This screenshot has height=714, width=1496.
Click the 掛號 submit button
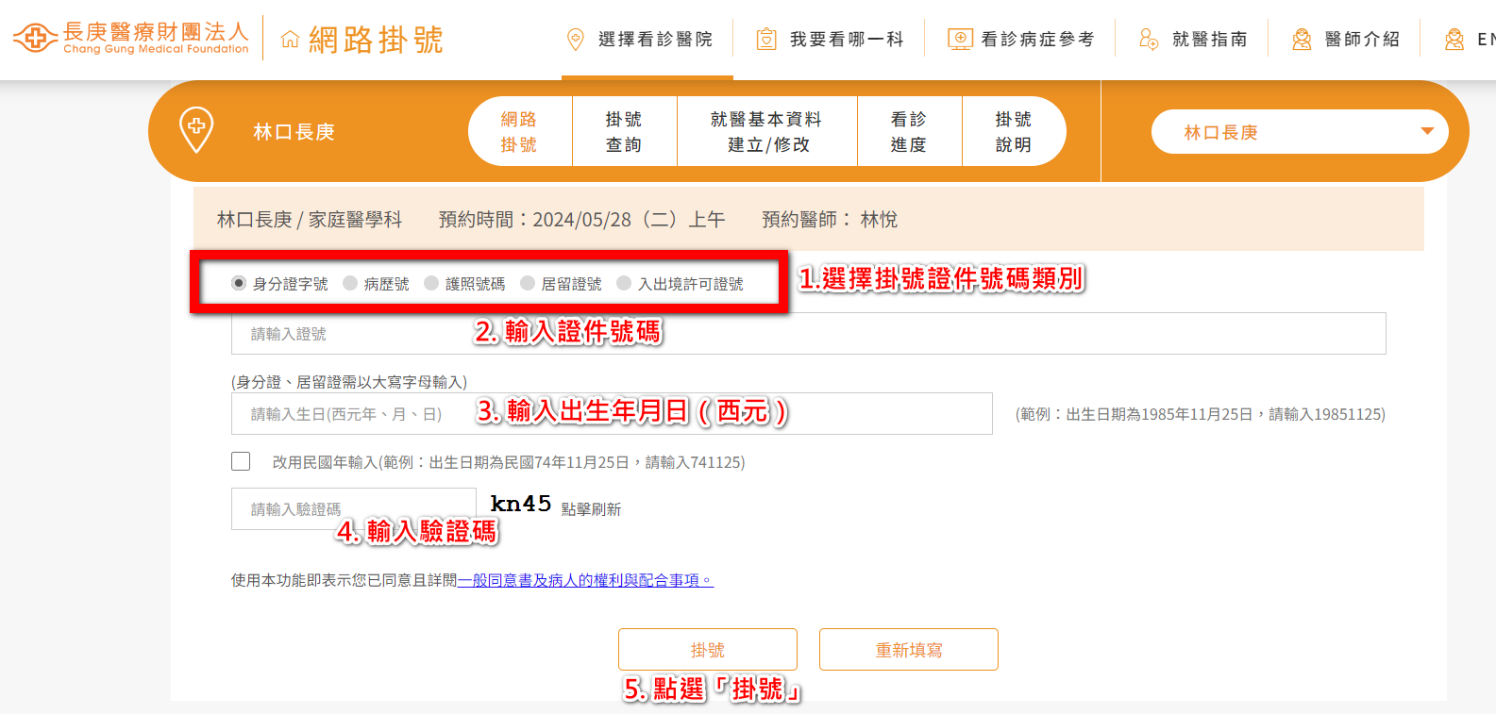pyautogui.click(x=708, y=650)
